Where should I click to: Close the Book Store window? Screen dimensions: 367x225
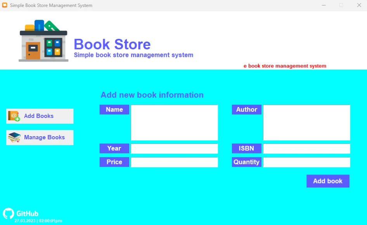pos(359,5)
